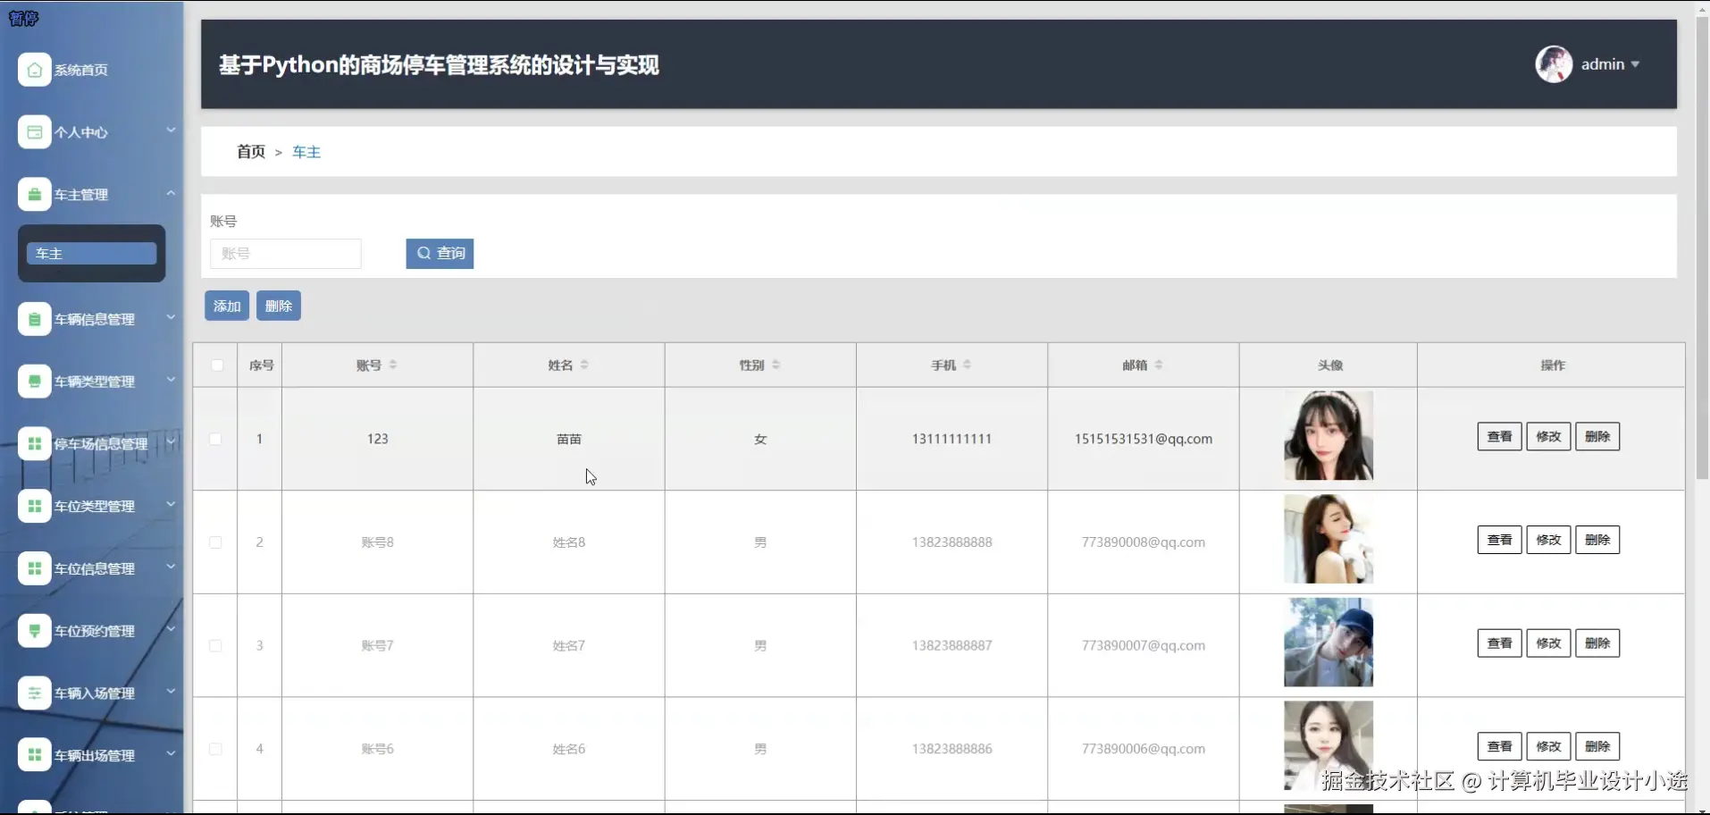Expand the 车辆入场管理 menu chevron
Viewport: 1710px width, 815px height.
pos(171,691)
